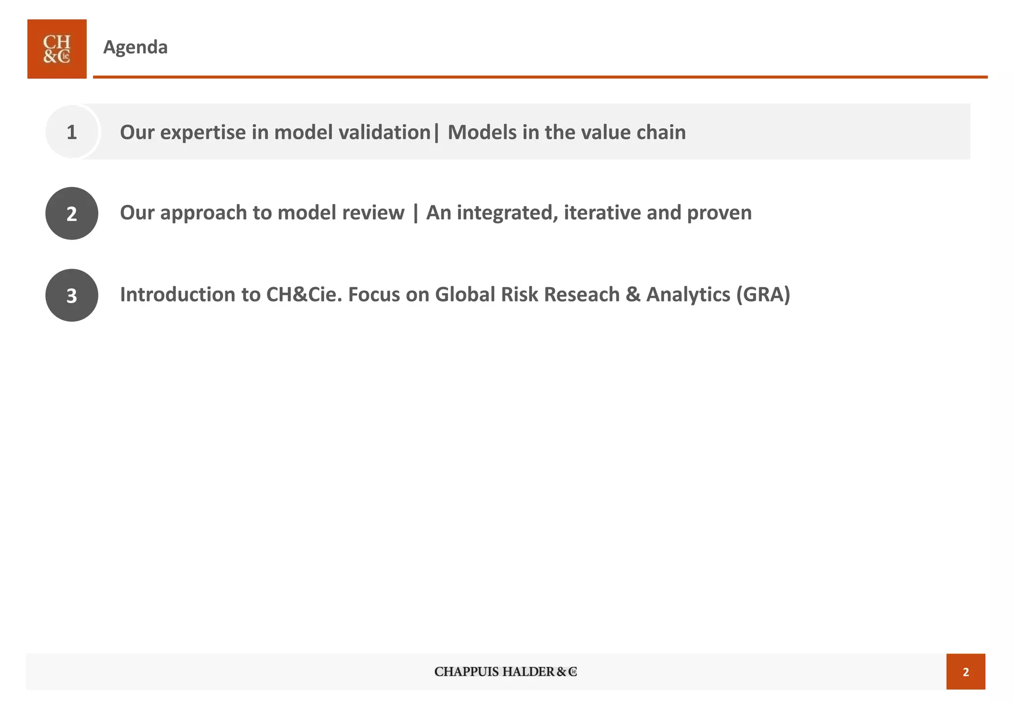Click 'An integrated, iterative and proven' text
The width and height of the screenshot is (1014, 702).
pos(589,213)
